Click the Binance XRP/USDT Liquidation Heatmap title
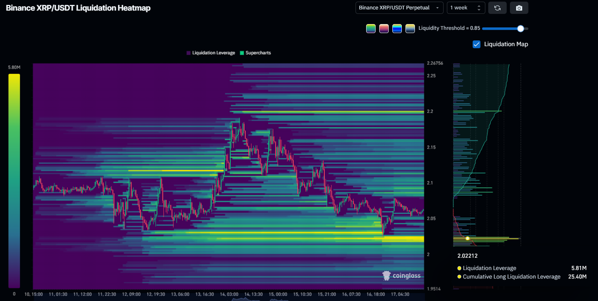The image size is (598, 301). coord(78,8)
